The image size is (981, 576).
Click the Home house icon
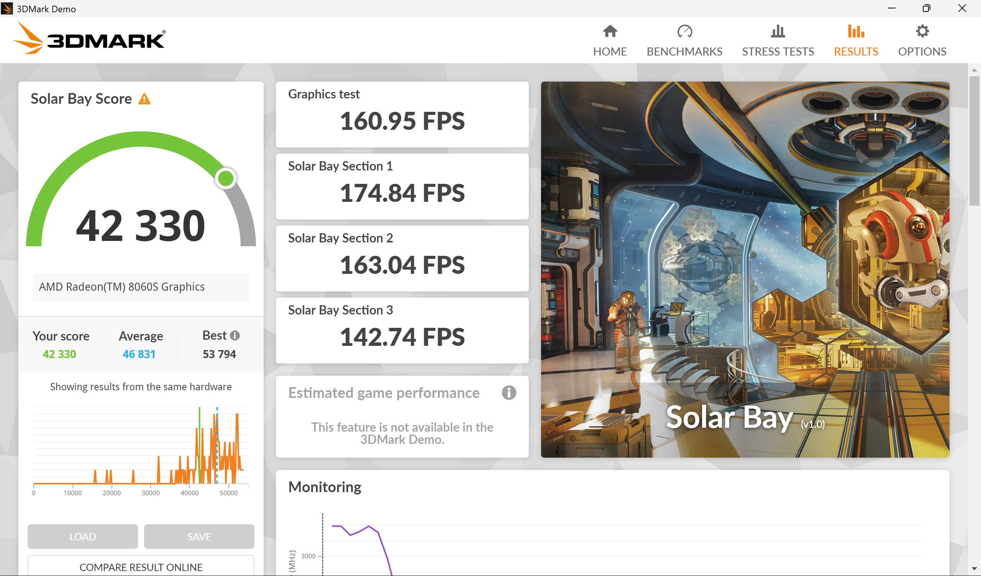610,31
